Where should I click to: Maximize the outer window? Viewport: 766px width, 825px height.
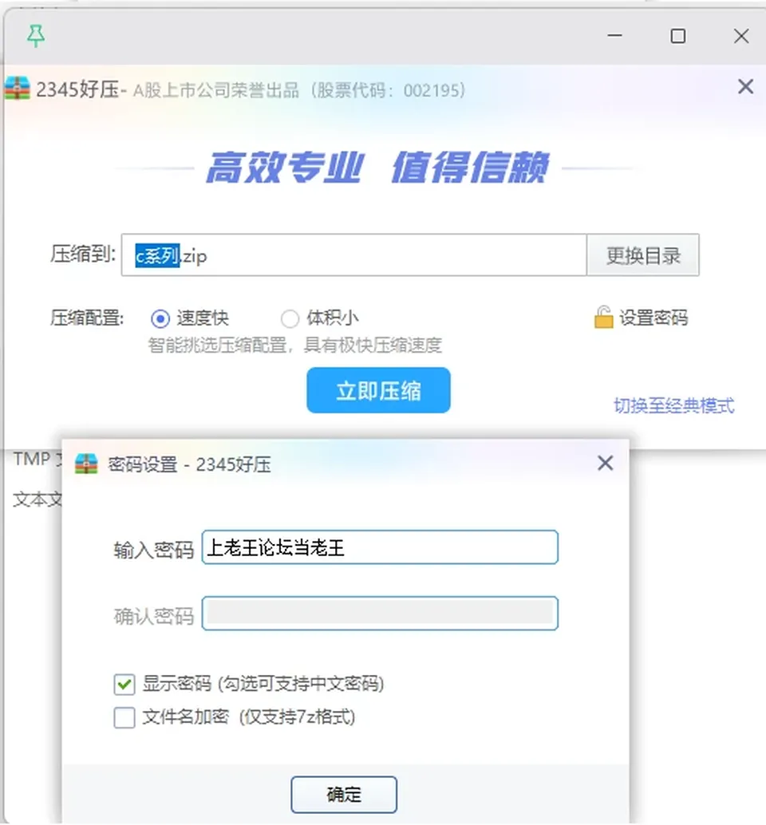point(677,36)
